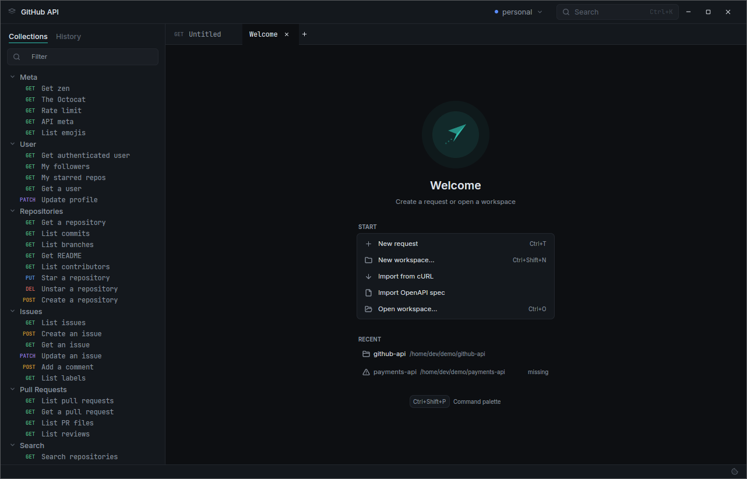Open the Get README request
Image resolution: width=747 pixels, height=479 pixels.
click(83, 256)
